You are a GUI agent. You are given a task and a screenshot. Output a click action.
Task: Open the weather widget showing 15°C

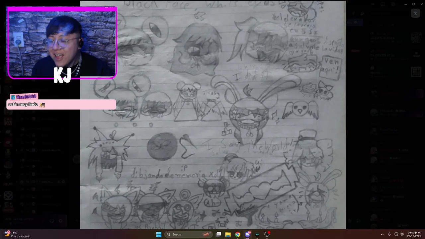pyautogui.click(x=17, y=234)
